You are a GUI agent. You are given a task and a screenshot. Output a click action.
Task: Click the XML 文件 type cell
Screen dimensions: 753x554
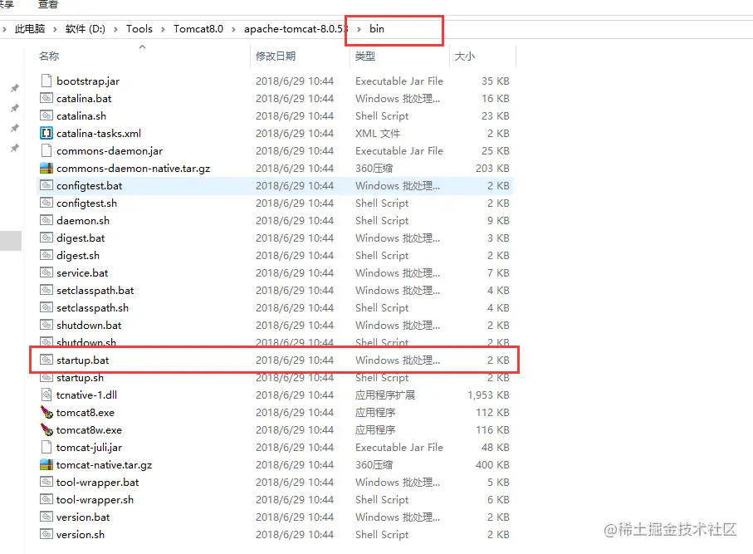coord(378,133)
